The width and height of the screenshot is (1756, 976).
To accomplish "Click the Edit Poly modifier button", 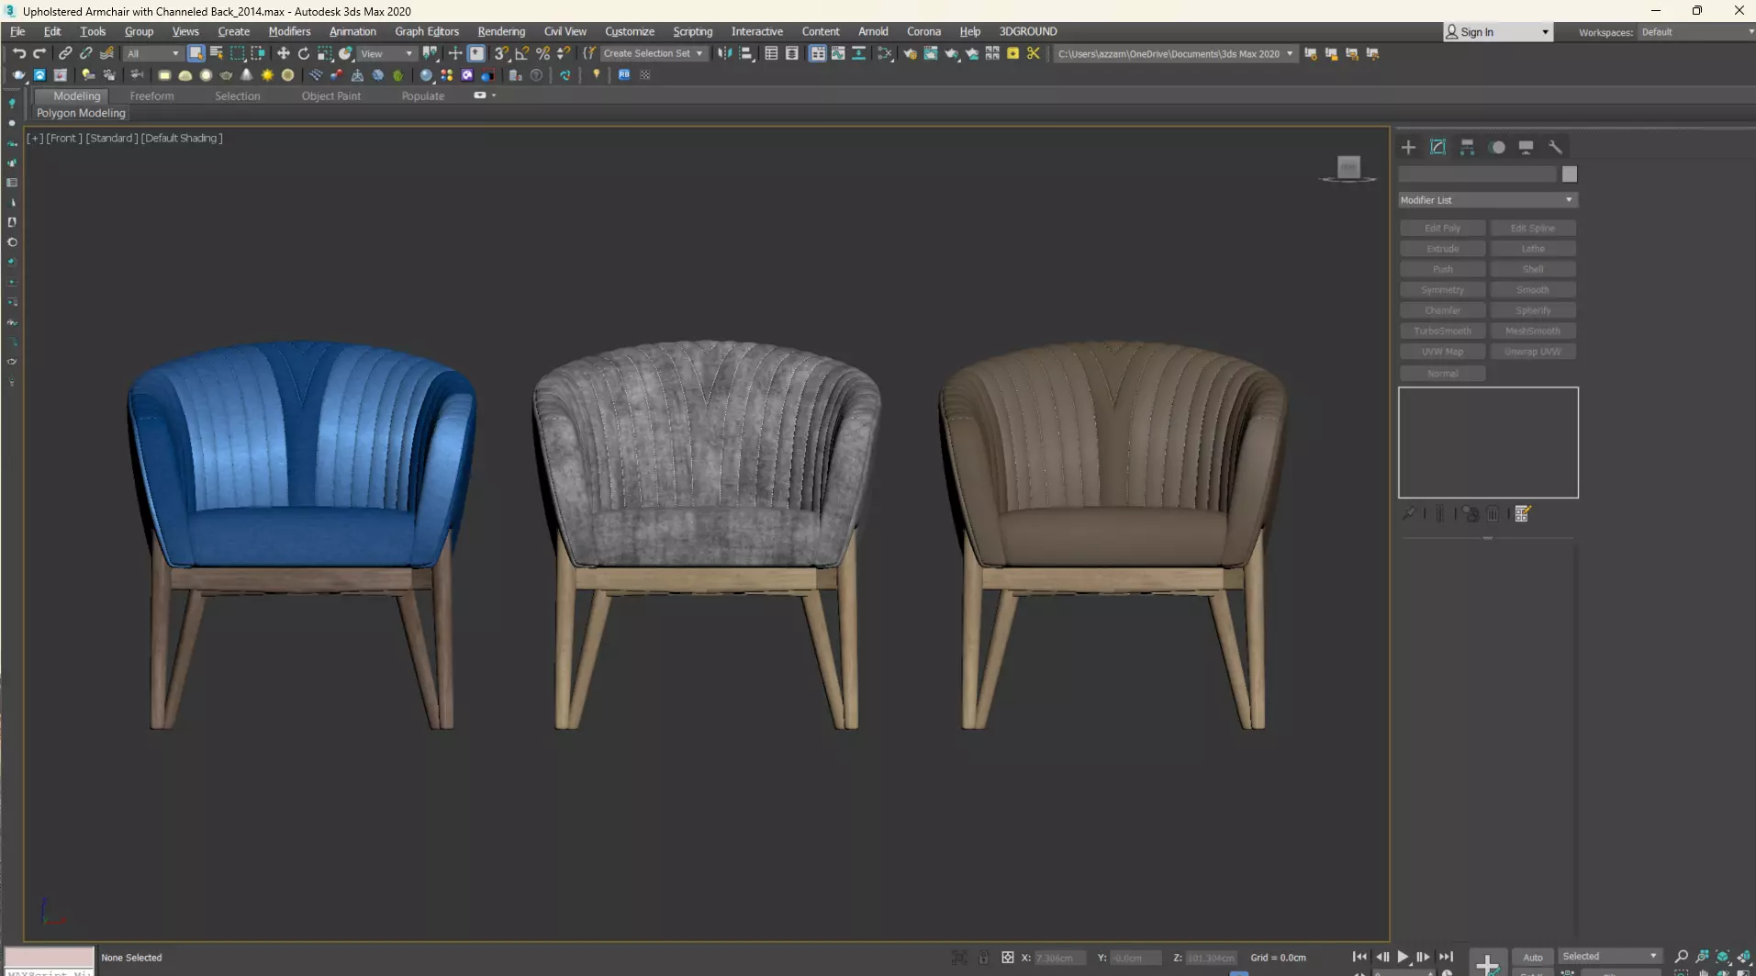I will click(1442, 228).
